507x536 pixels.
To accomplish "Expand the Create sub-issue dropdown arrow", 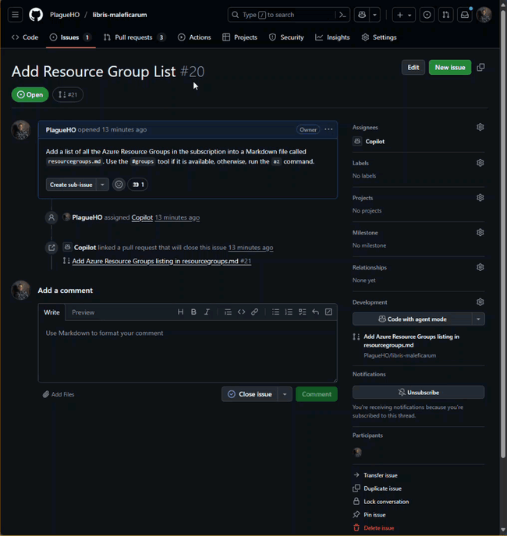I will click(102, 185).
